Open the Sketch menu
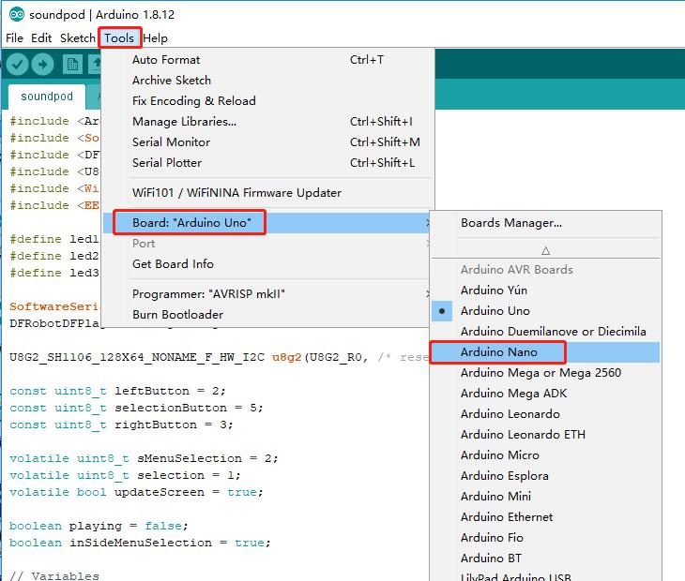The width and height of the screenshot is (685, 581). click(78, 38)
